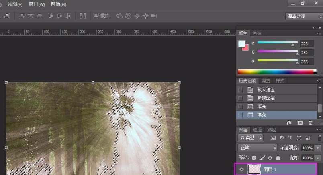
Task: Click the R value input field
Action: click(x=307, y=43)
